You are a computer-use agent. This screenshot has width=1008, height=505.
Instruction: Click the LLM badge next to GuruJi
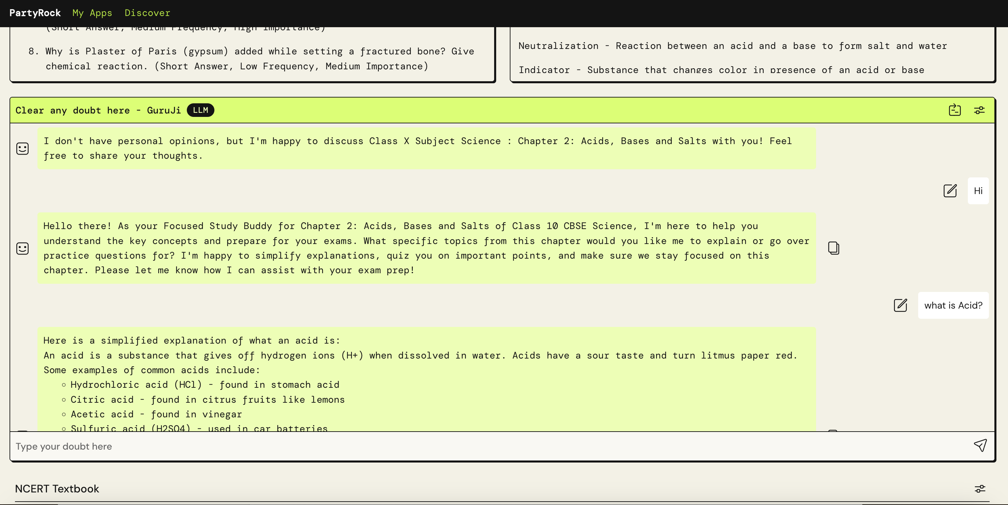[200, 110]
